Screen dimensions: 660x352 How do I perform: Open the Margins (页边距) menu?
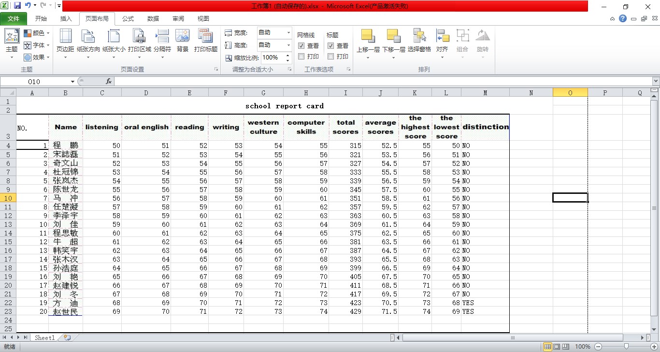click(65, 44)
